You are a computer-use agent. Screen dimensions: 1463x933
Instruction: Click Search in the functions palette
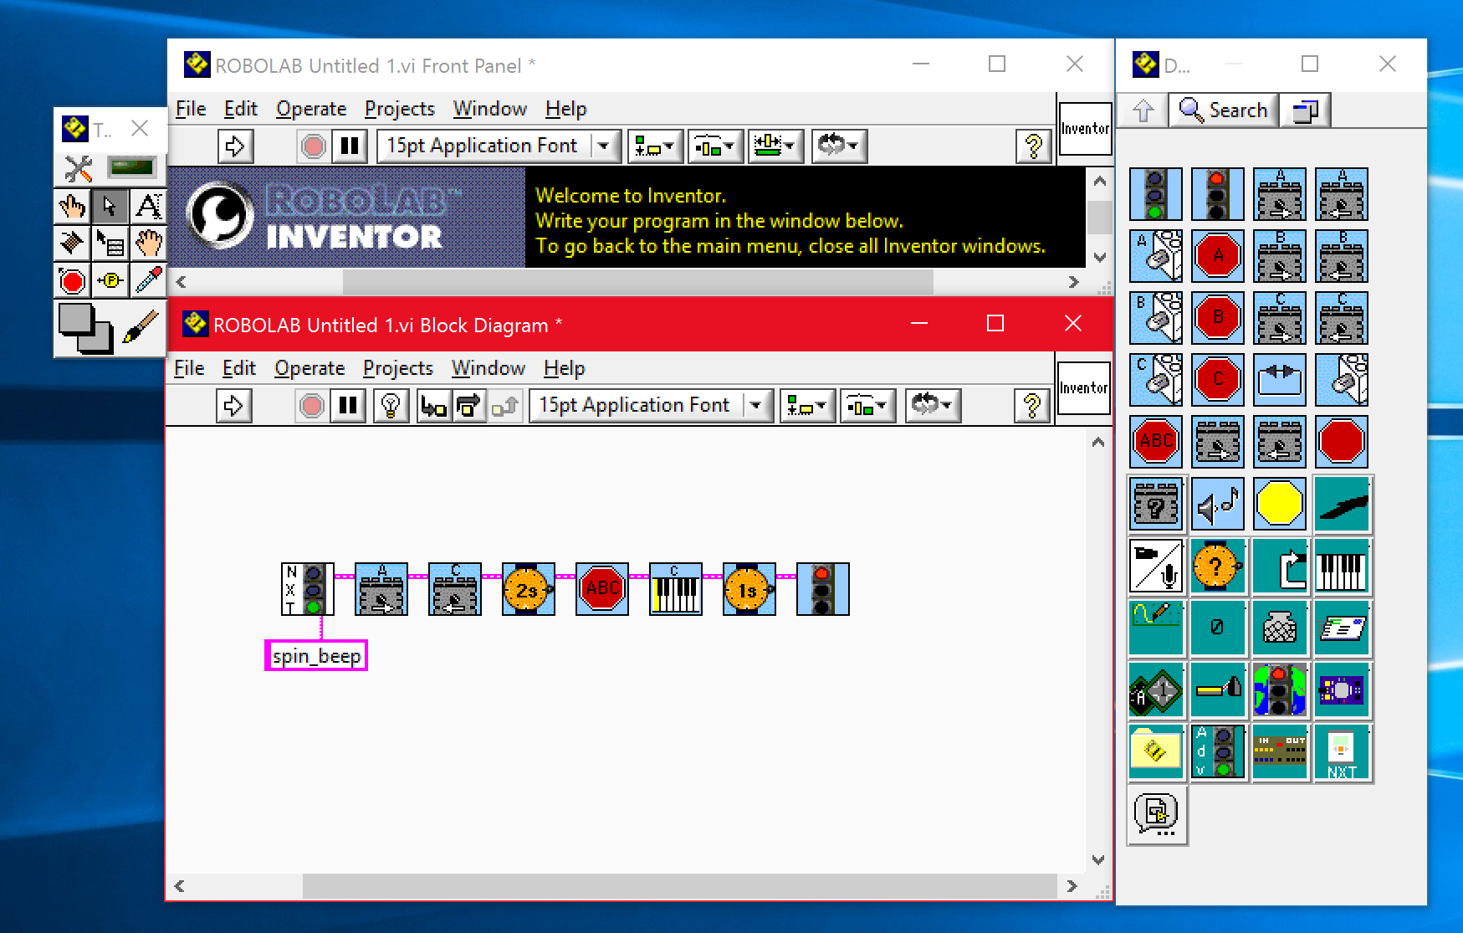[1224, 110]
